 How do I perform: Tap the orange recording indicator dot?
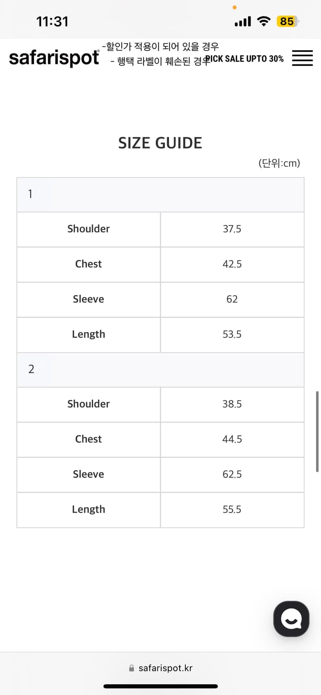point(235,7)
